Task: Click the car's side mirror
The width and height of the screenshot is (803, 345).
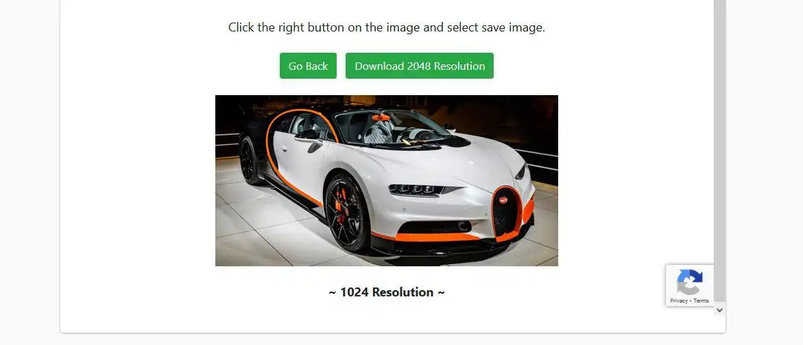Action: (313, 144)
